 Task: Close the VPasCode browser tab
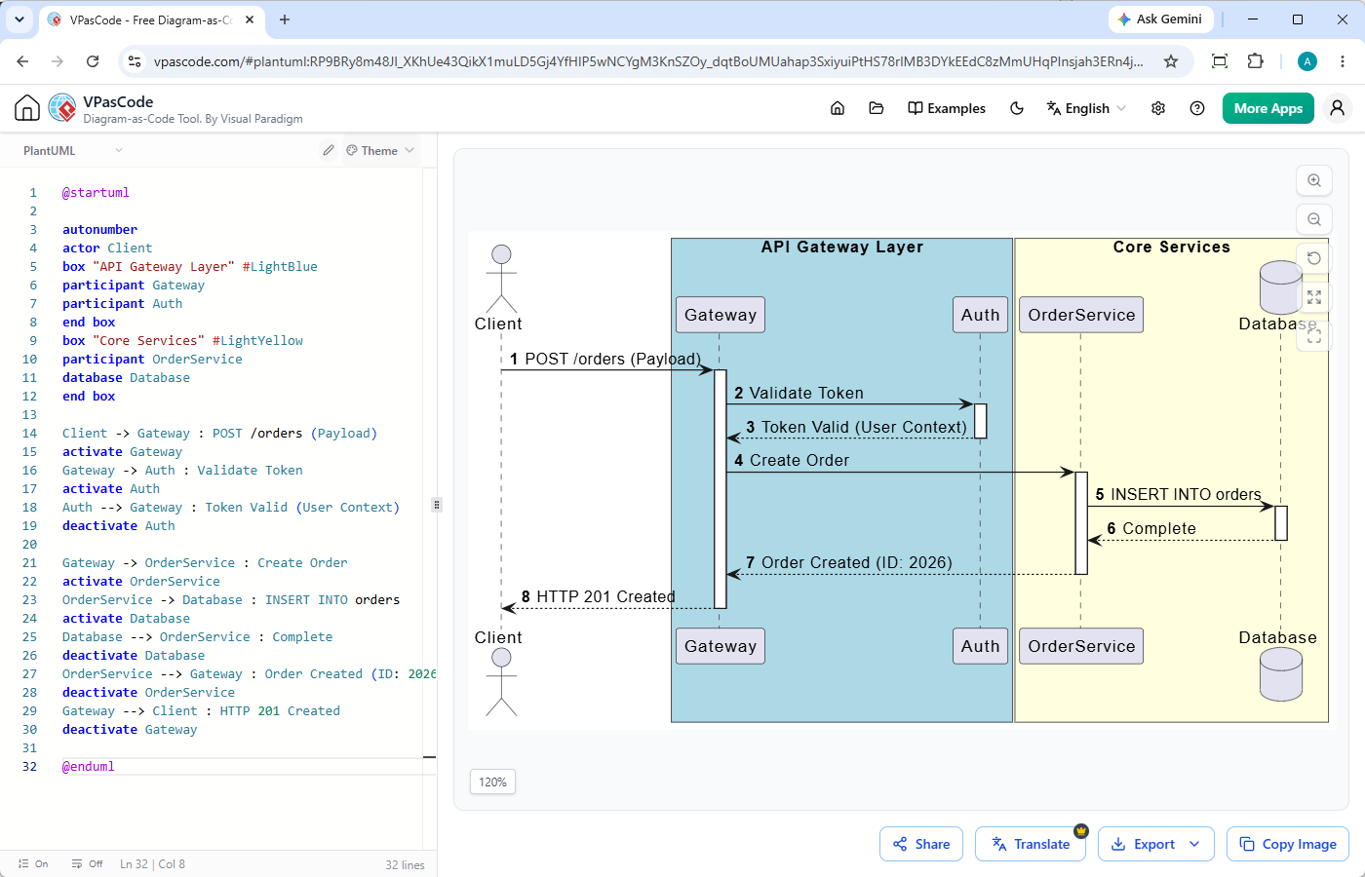point(250,19)
